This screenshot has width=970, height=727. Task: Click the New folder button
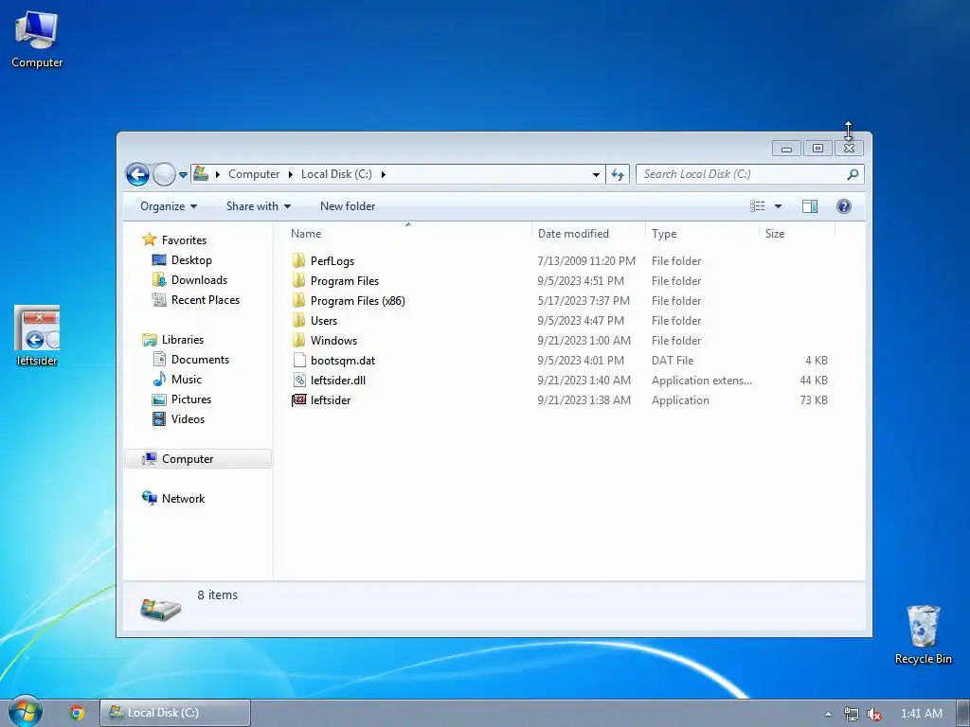click(348, 206)
